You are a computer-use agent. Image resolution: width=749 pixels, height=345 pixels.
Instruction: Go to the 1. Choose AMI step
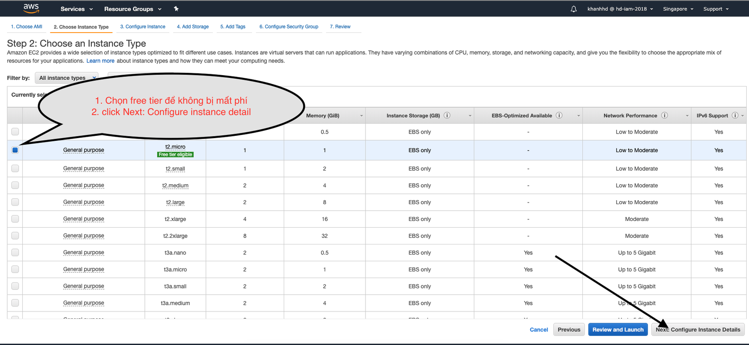(x=27, y=27)
